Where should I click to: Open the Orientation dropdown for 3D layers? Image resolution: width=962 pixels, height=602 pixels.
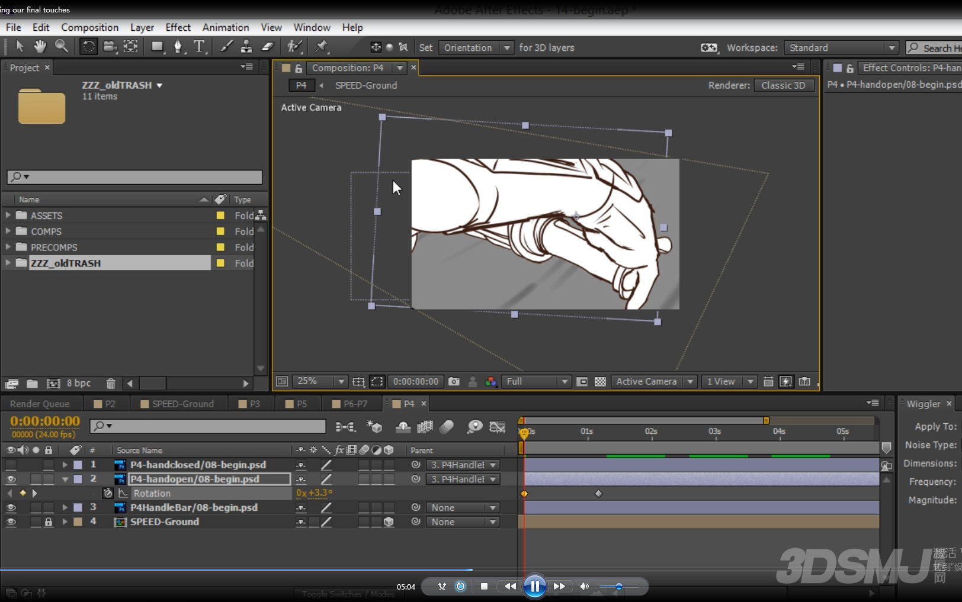tap(476, 48)
